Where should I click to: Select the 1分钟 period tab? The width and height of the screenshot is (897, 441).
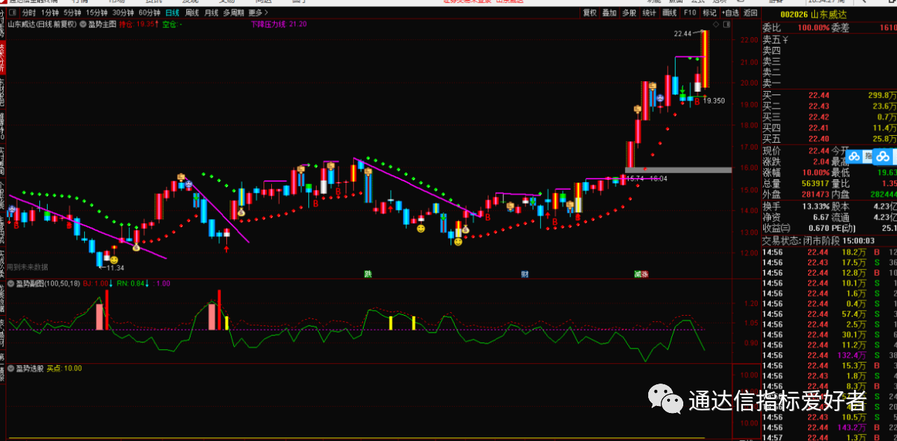50,13
